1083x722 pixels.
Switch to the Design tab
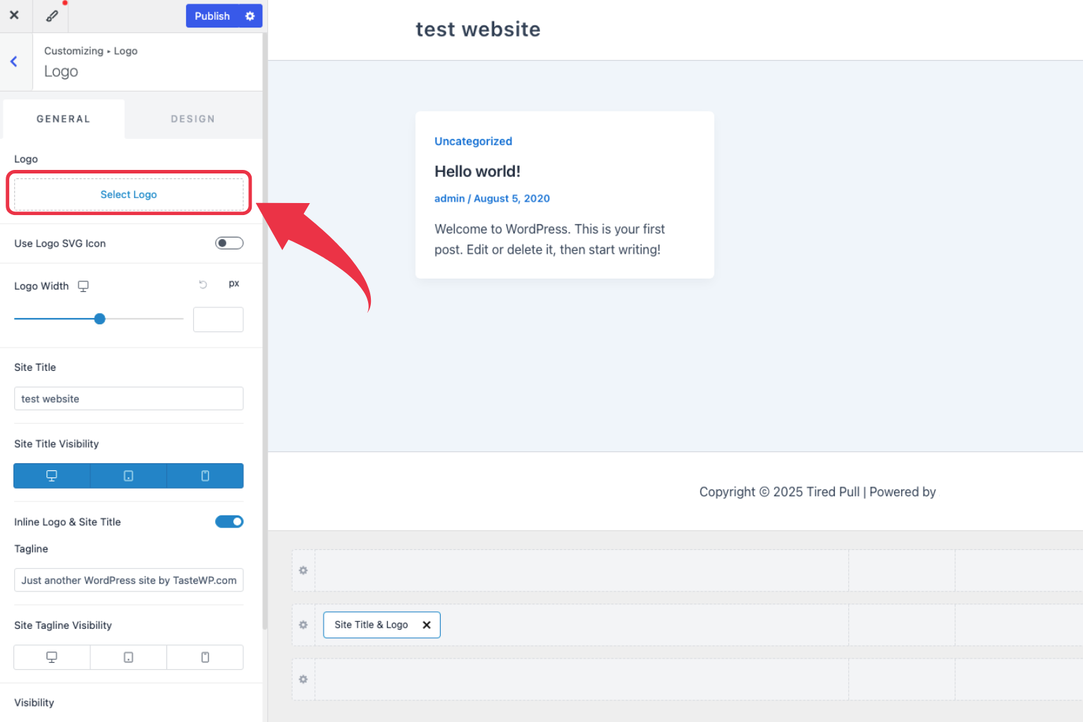click(192, 118)
